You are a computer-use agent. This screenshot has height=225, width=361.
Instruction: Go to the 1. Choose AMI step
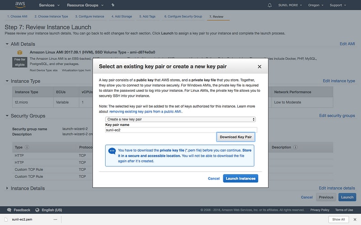(x=17, y=17)
